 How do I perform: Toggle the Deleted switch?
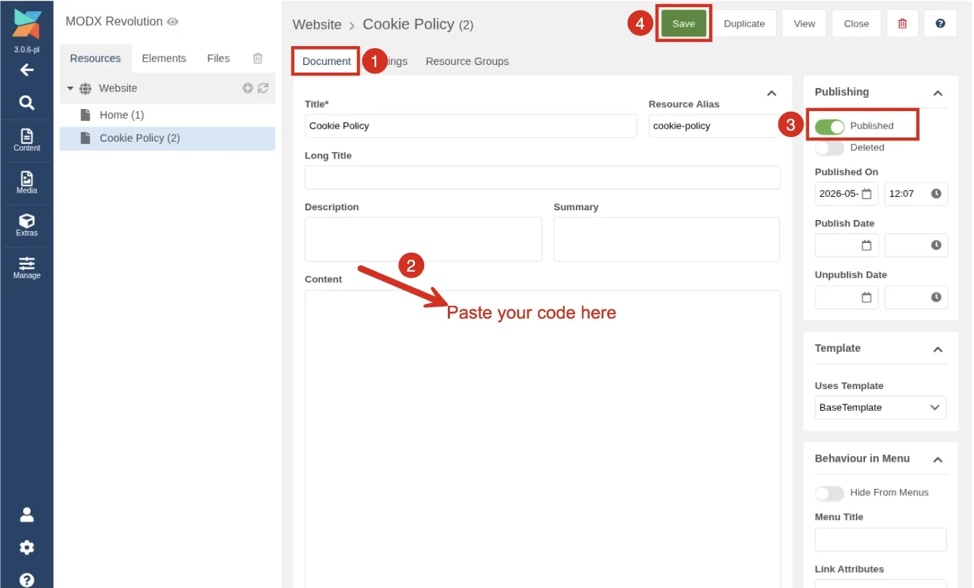click(829, 148)
